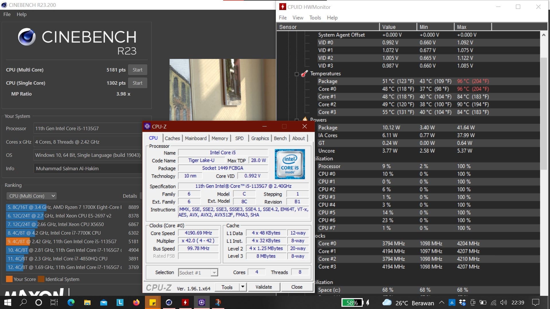
Task: Click the taskbar clock showing 22:39
Action: [x=518, y=302]
